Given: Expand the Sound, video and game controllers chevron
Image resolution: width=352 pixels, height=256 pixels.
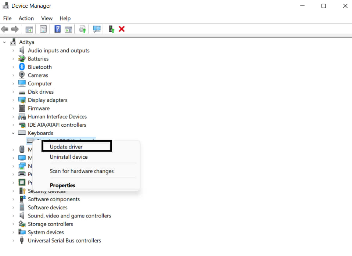Looking at the screenshot, I should pos(13,216).
